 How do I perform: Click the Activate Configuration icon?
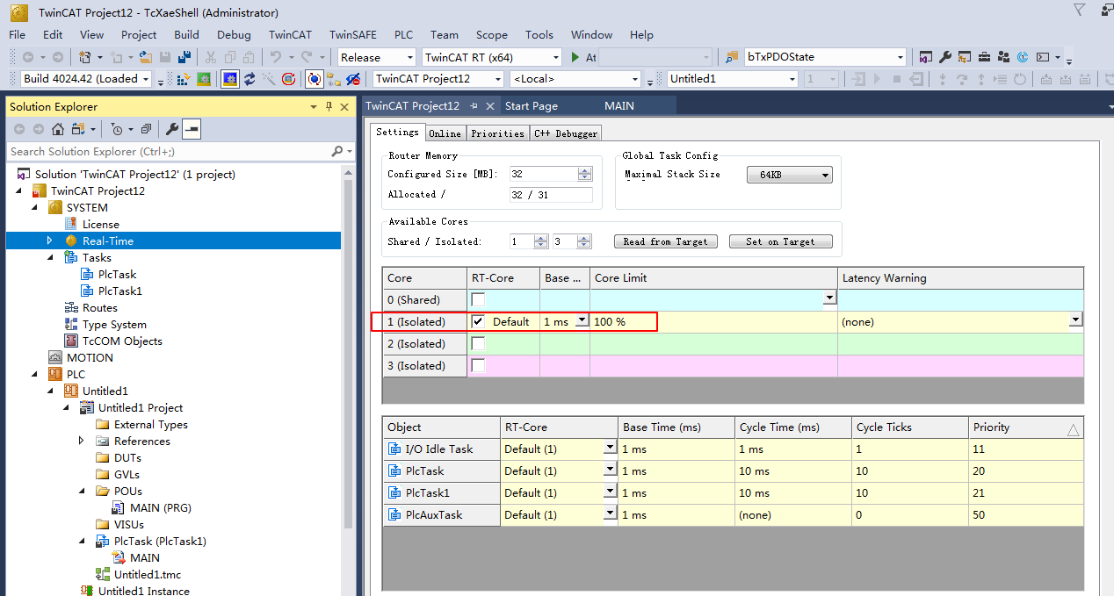click(x=184, y=79)
